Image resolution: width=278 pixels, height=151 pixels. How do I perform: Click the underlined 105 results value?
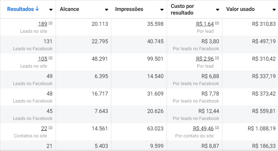(43, 59)
